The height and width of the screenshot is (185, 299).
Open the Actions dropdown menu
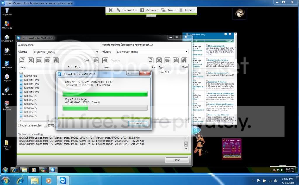tap(150, 10)
